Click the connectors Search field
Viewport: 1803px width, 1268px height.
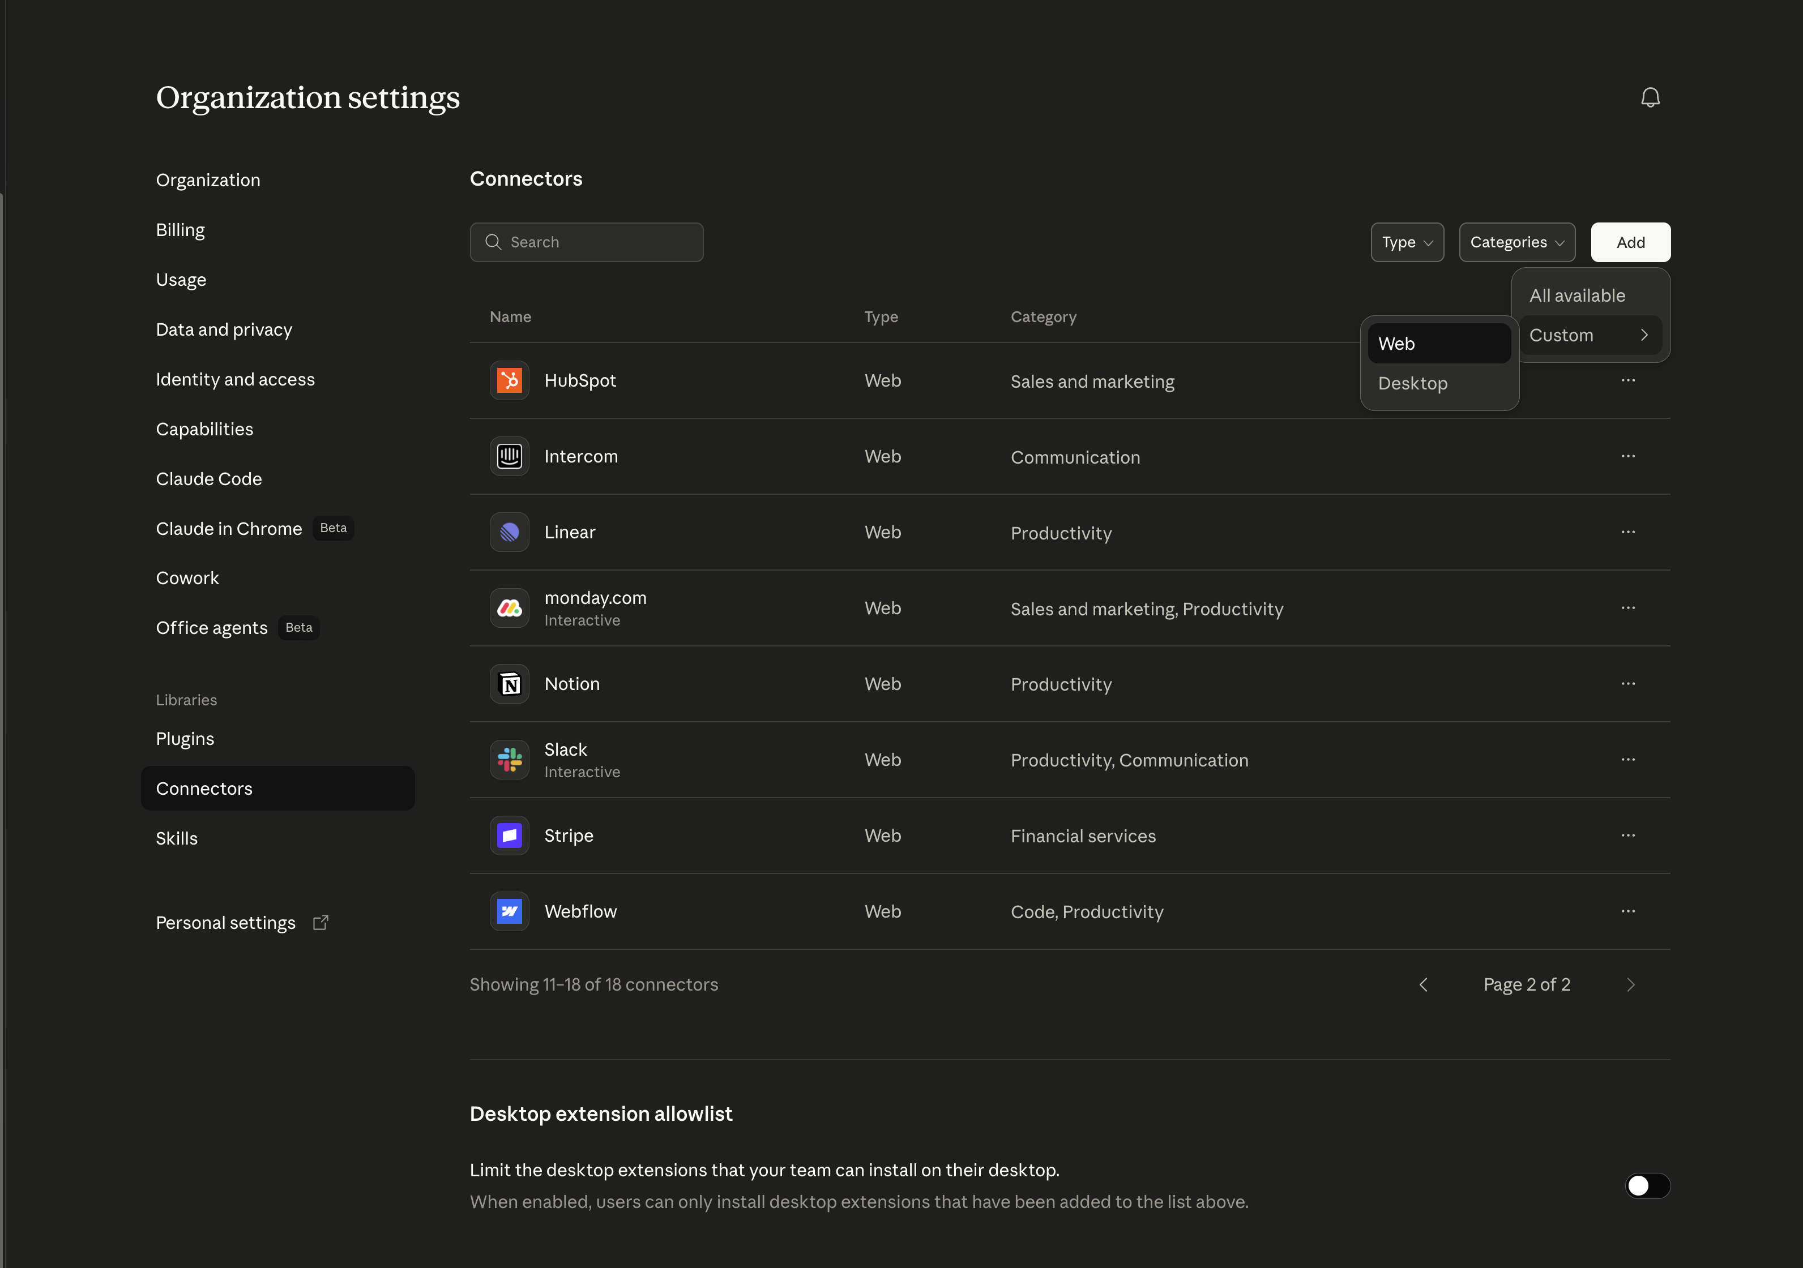(x=587, y=243)
